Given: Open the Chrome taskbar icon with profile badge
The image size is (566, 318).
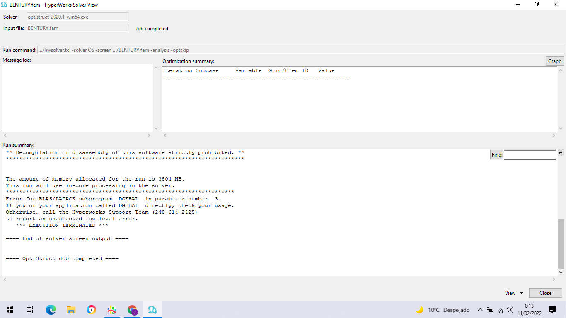Looking at the screenshot, I should click(x=132, y=310).
